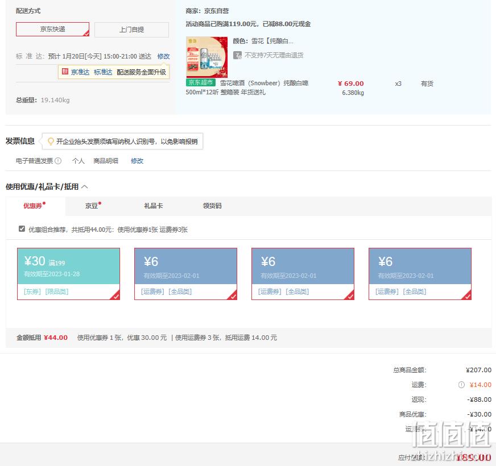Image resolution: width=496 pixels, height=466 pixels.
Task: Collapse 使用优惠/礼品卡/抵用 section chevron
Action: [84, 187]
